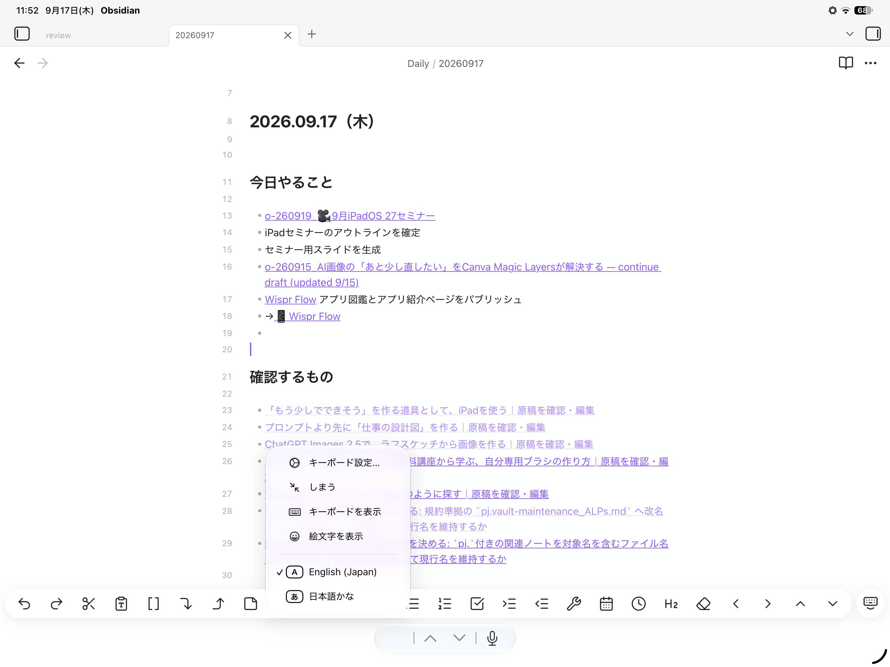Choose キーボードを表示 from the popup menu

[x=338, y=512]
